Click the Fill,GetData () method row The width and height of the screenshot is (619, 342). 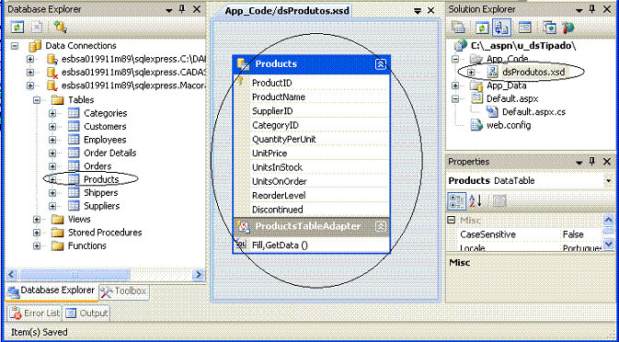click(x=312, y=245)
